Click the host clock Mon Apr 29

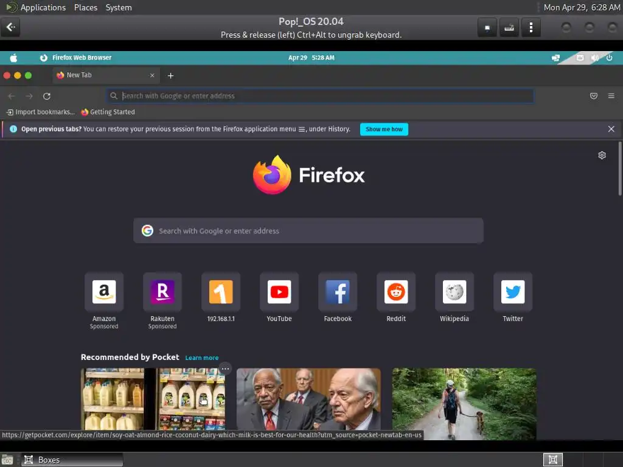[582, 7]
